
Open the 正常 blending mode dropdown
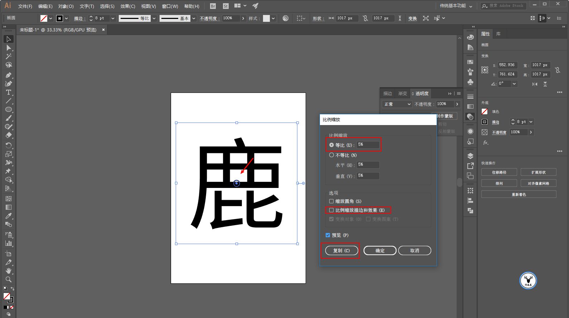click(398, 104)
